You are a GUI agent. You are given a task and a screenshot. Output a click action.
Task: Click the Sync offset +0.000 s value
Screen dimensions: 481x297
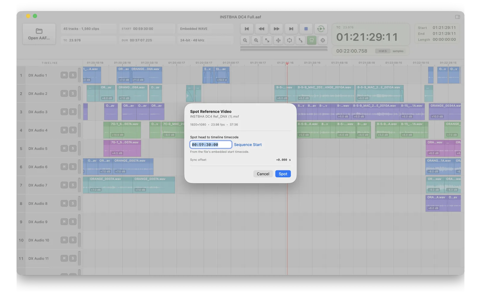pyautogui.click(x=283, y=160)
